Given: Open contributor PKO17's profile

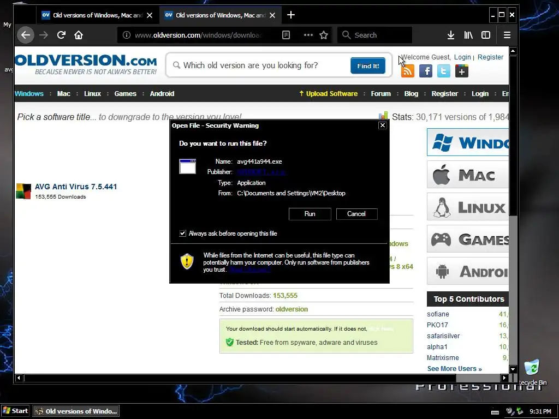Looking at the screenshot, I should point(437,325).
